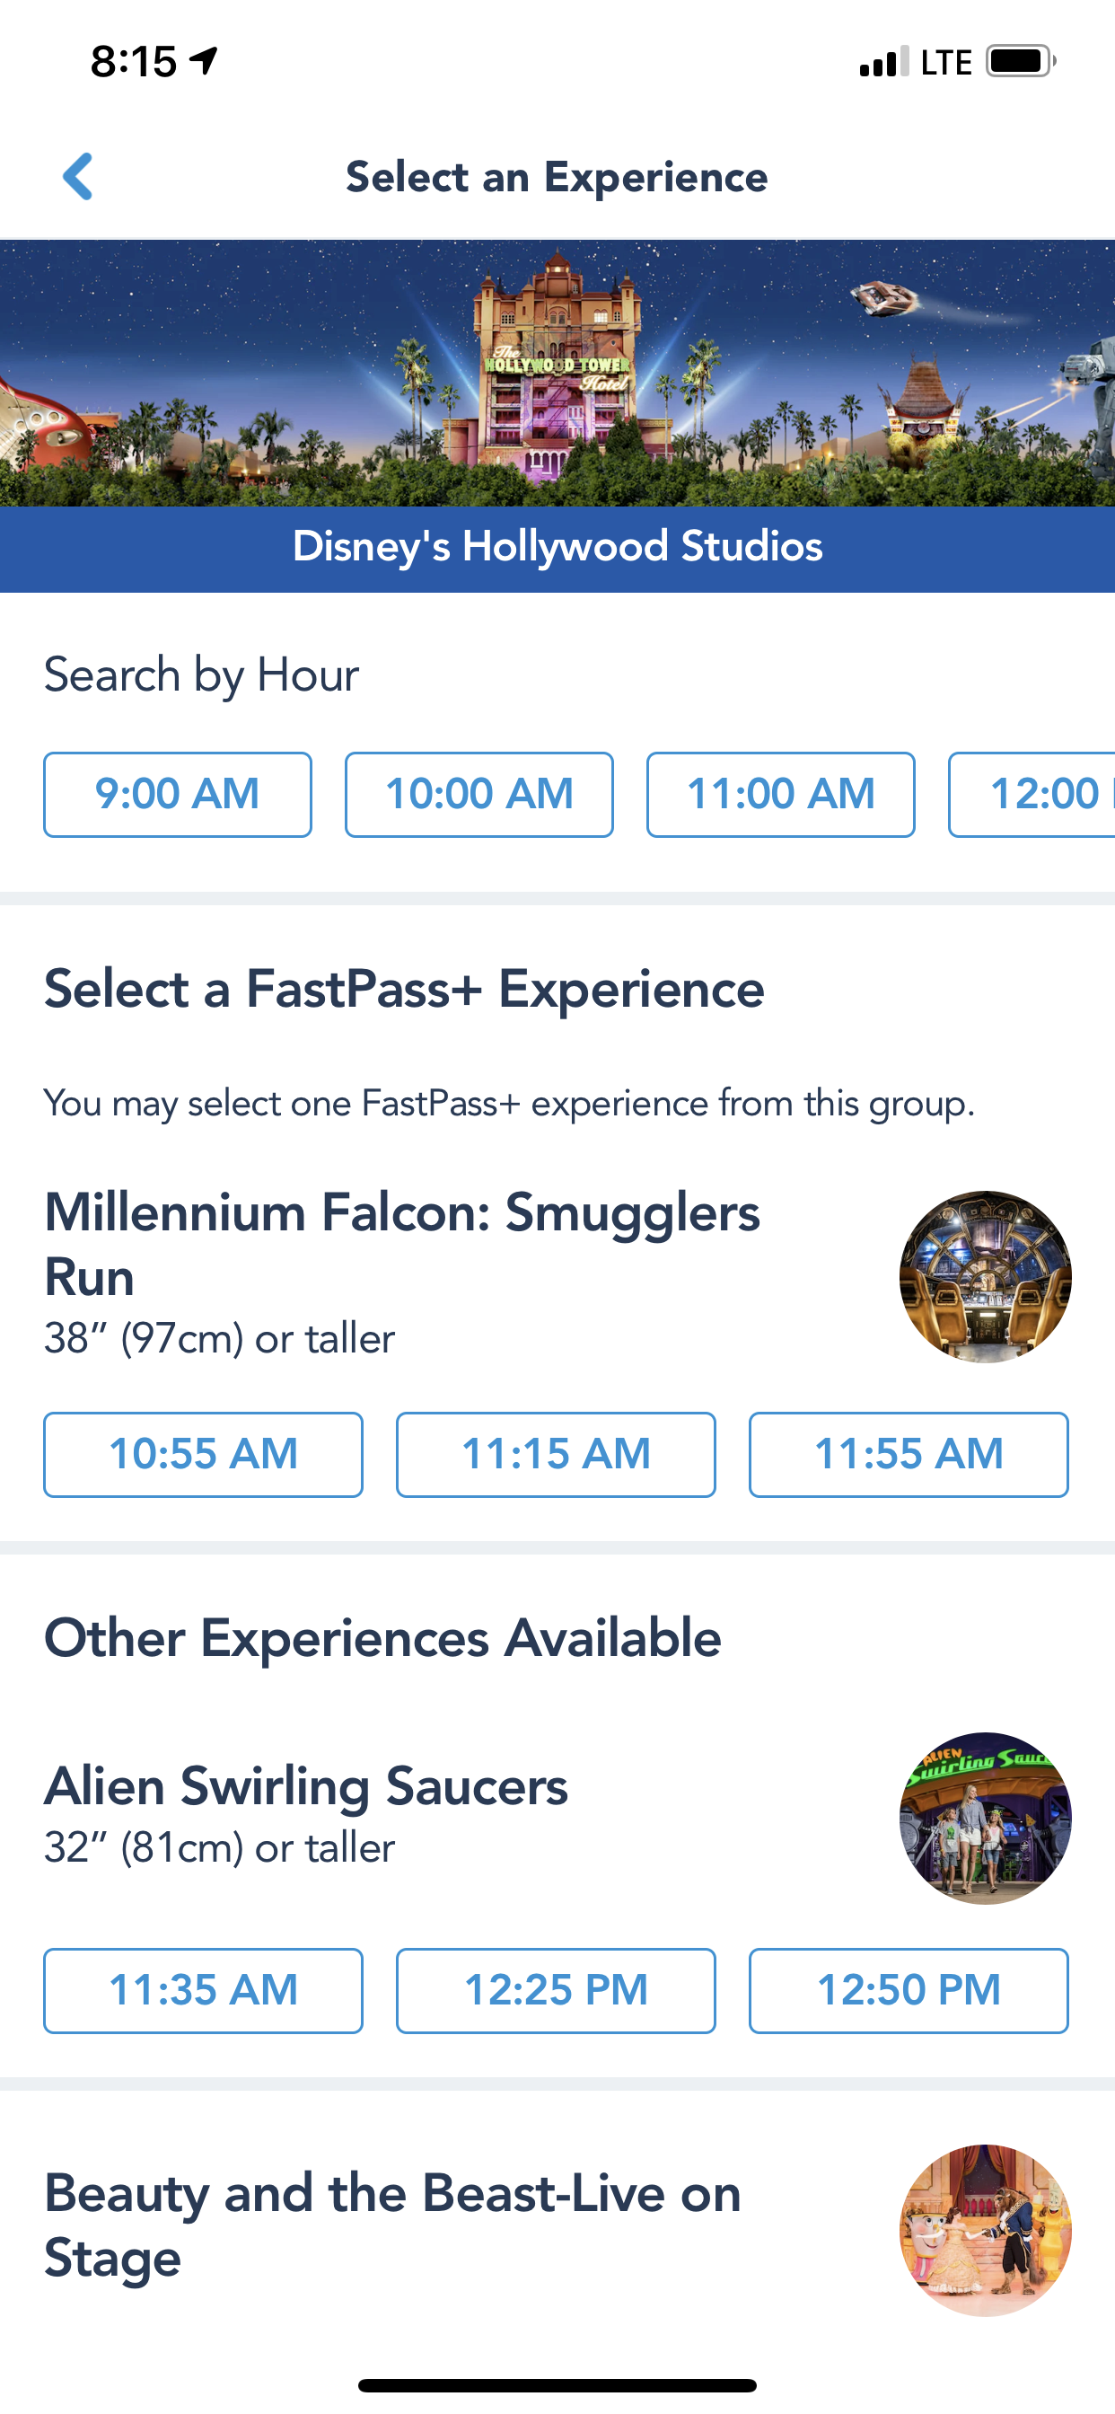Filter search by 10:00 AM
This screenshot has height=2414, width=1115.
point(478,794)
